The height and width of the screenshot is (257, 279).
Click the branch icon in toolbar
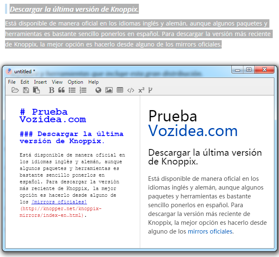tap(150, 90)
